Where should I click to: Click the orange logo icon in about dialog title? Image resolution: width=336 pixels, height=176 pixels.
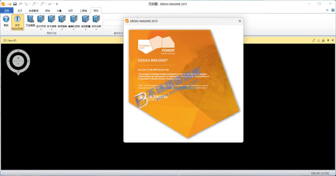tap(127, 21)
